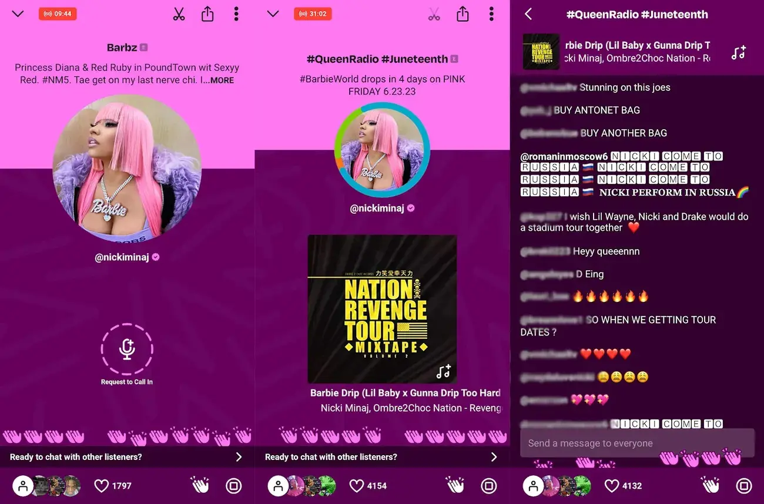Screen dimensions: 764x504
Task: Like the broadcast with the 1797 heart
Action: [x=102, y=486]
